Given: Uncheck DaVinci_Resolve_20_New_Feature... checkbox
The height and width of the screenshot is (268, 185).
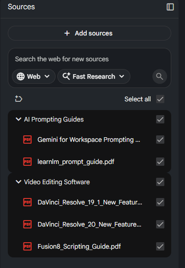Looking at the screenshot, I should coord(160,224).
